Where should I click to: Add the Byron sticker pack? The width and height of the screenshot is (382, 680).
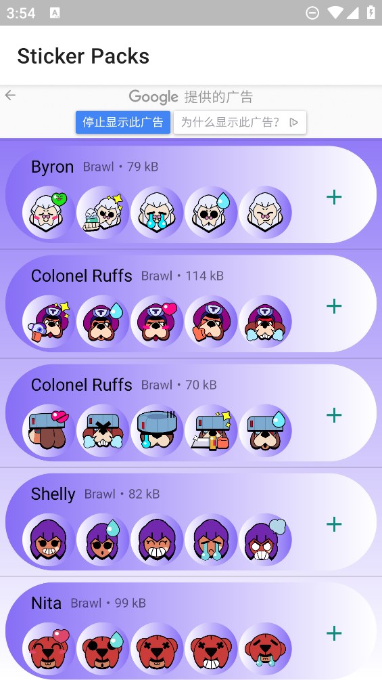pos(334,197)
